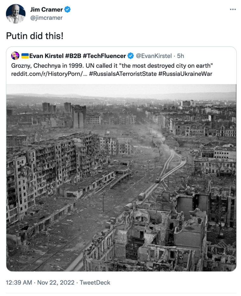This screenshot has height=296, width=241.
Task: Open the Grozny destroyed city photo
Action: [121, 177]
